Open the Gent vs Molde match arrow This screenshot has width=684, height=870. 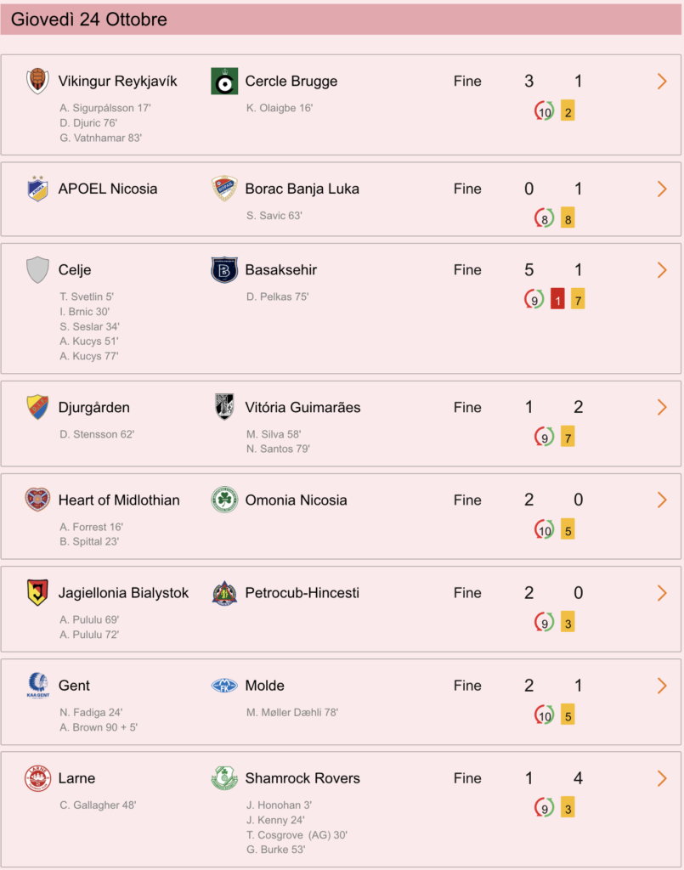(662, 686)
